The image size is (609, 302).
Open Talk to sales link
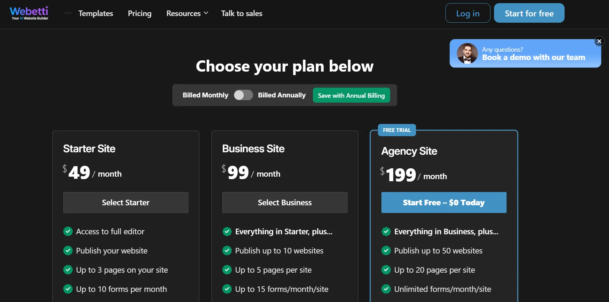(242, 13)
